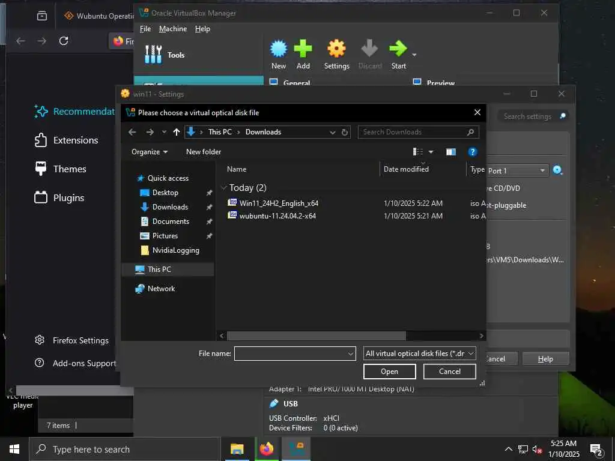
Task: Click Cancel in file dialog
Action: [449, 372]
